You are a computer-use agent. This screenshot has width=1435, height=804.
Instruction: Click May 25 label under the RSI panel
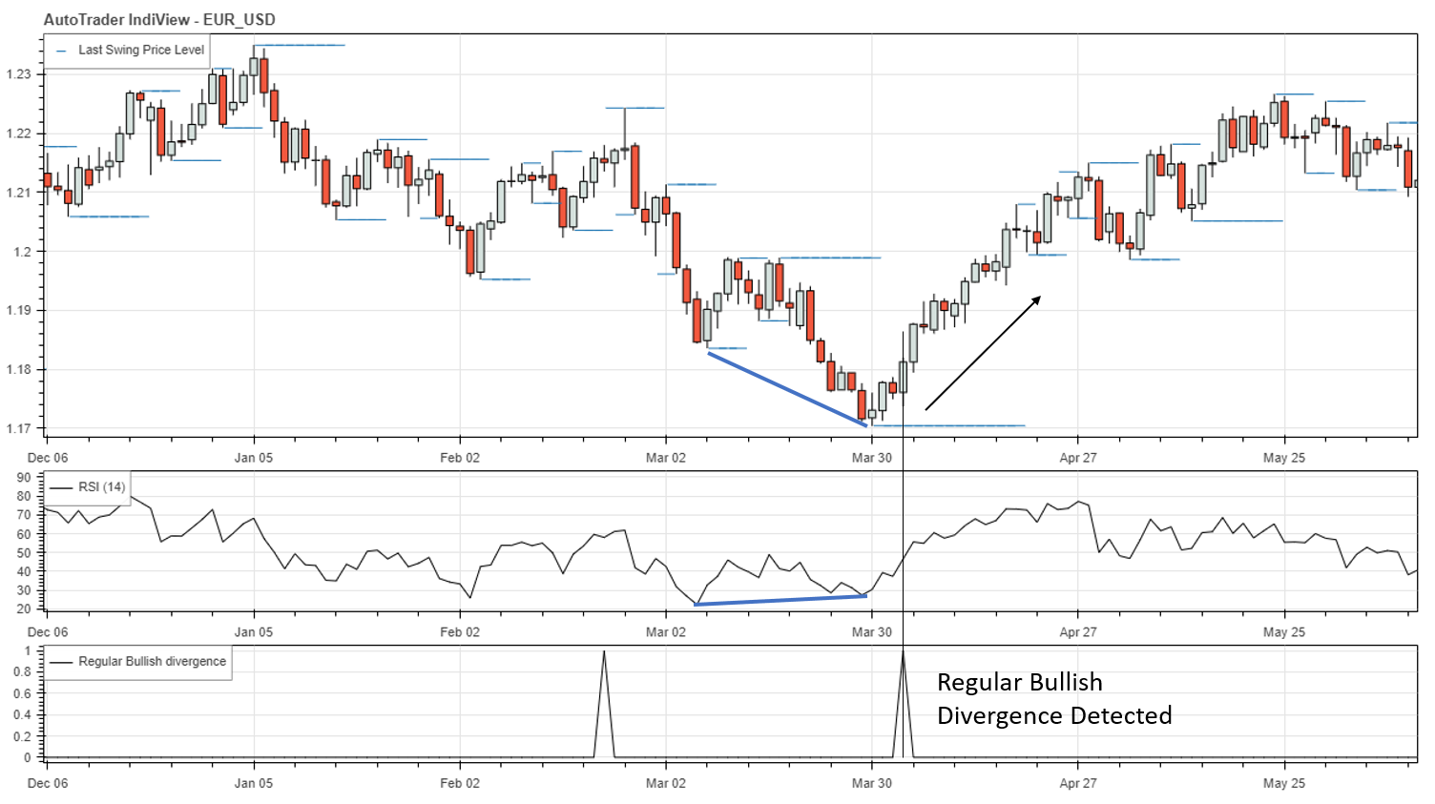coord(1284,632)
